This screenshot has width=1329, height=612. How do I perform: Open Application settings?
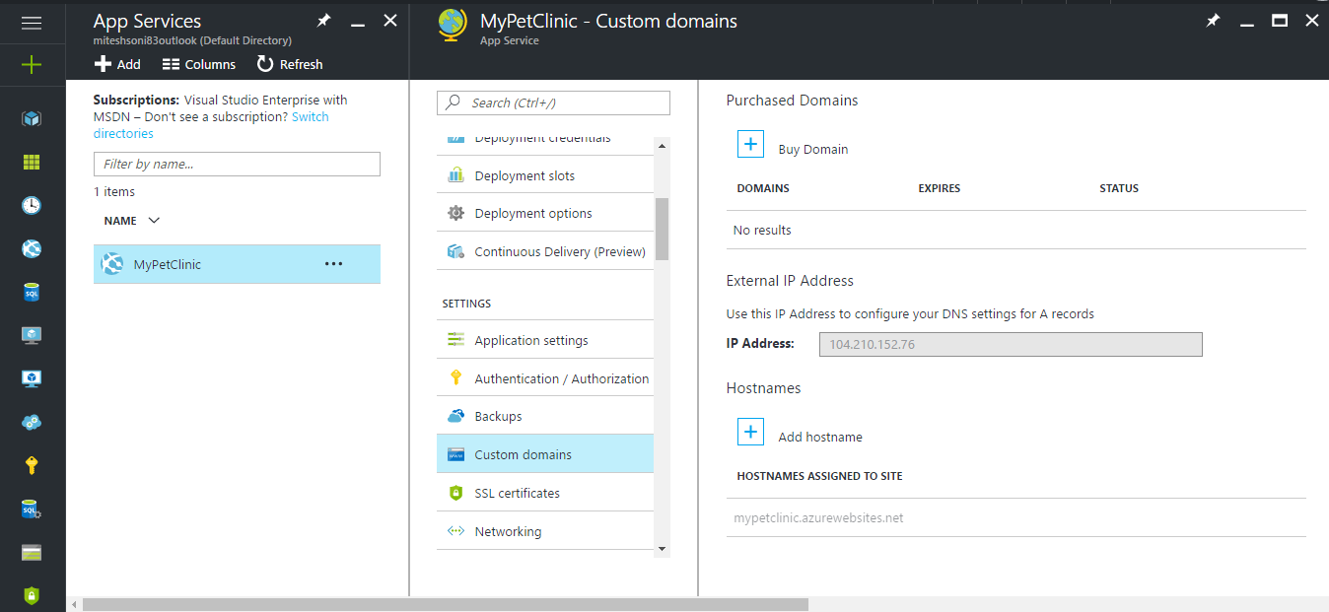click(x=545, y=340)
